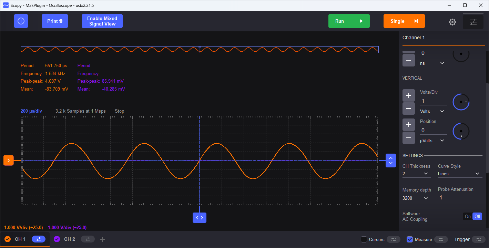Switch to the CH 2 tab

click(69, 239)
